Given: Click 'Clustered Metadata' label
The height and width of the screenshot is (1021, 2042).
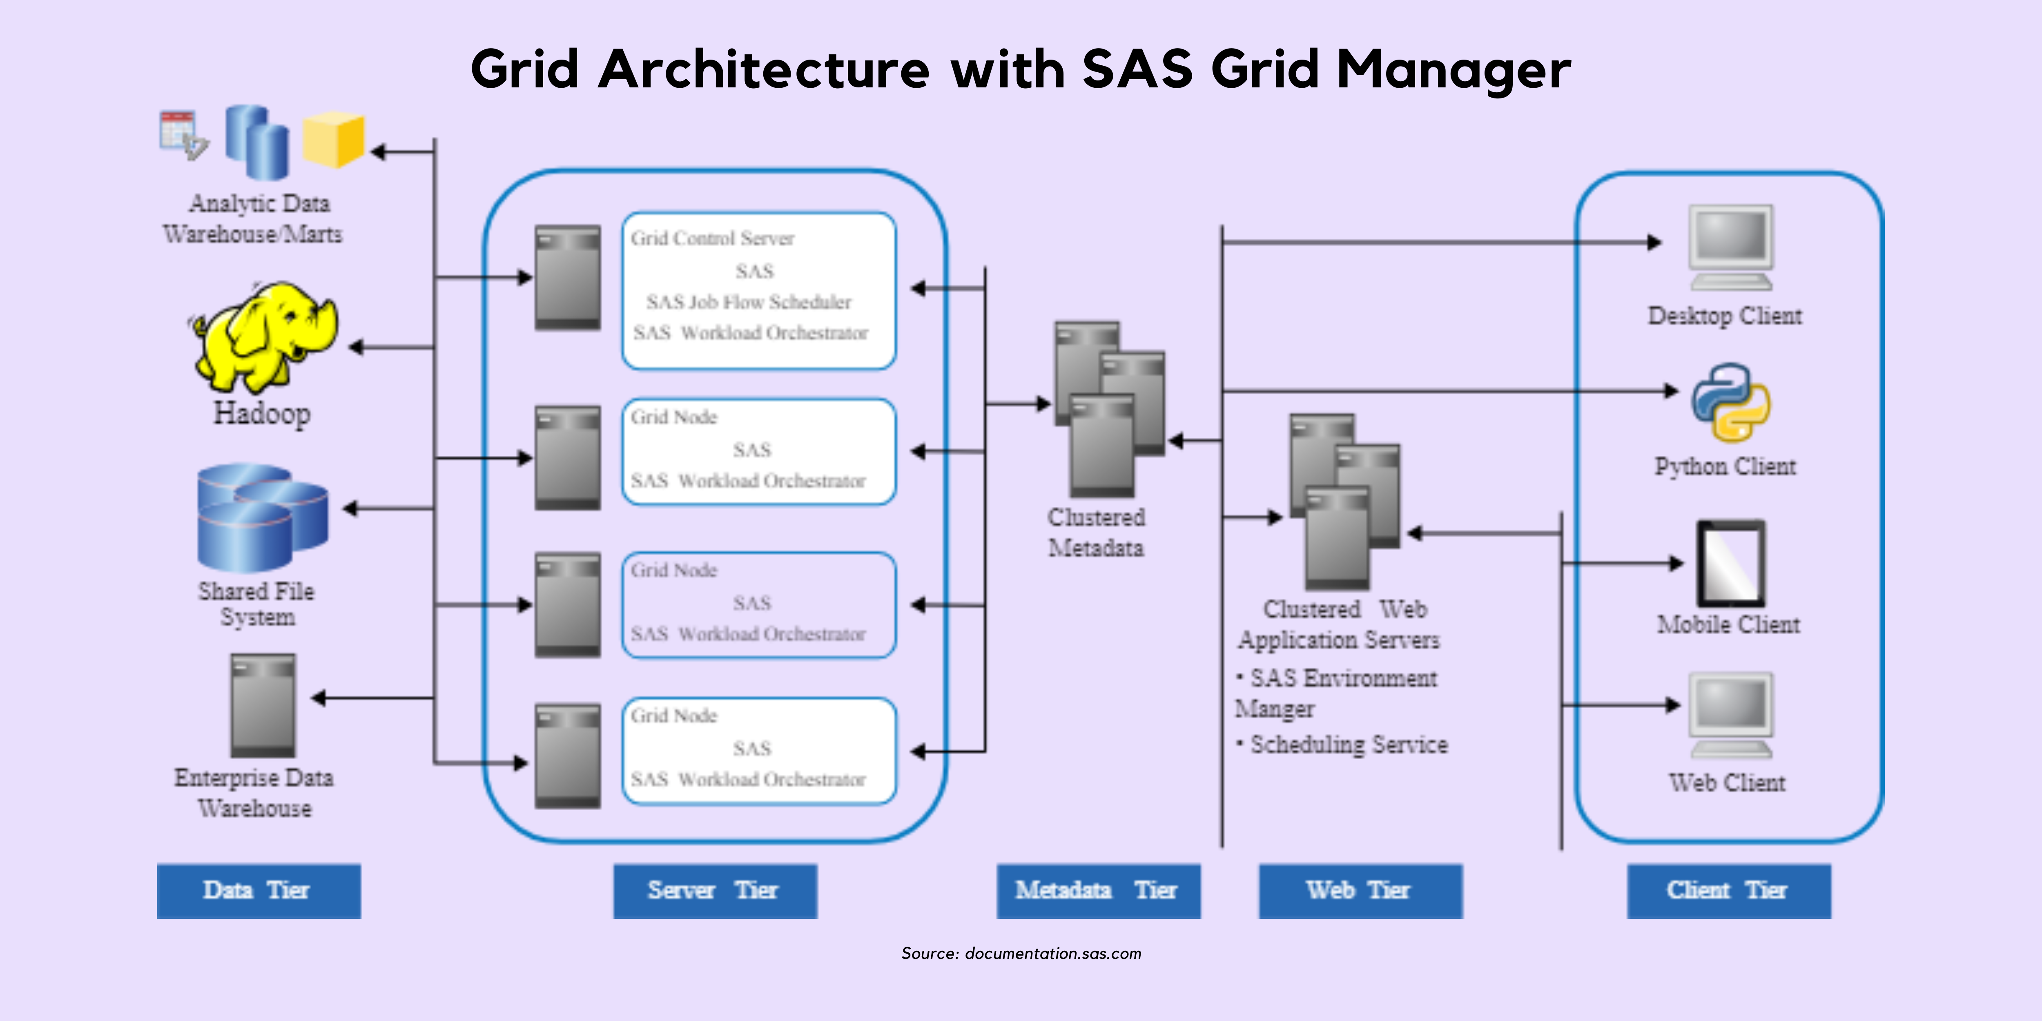Looking at the screenshot, I should point(1096,533).
